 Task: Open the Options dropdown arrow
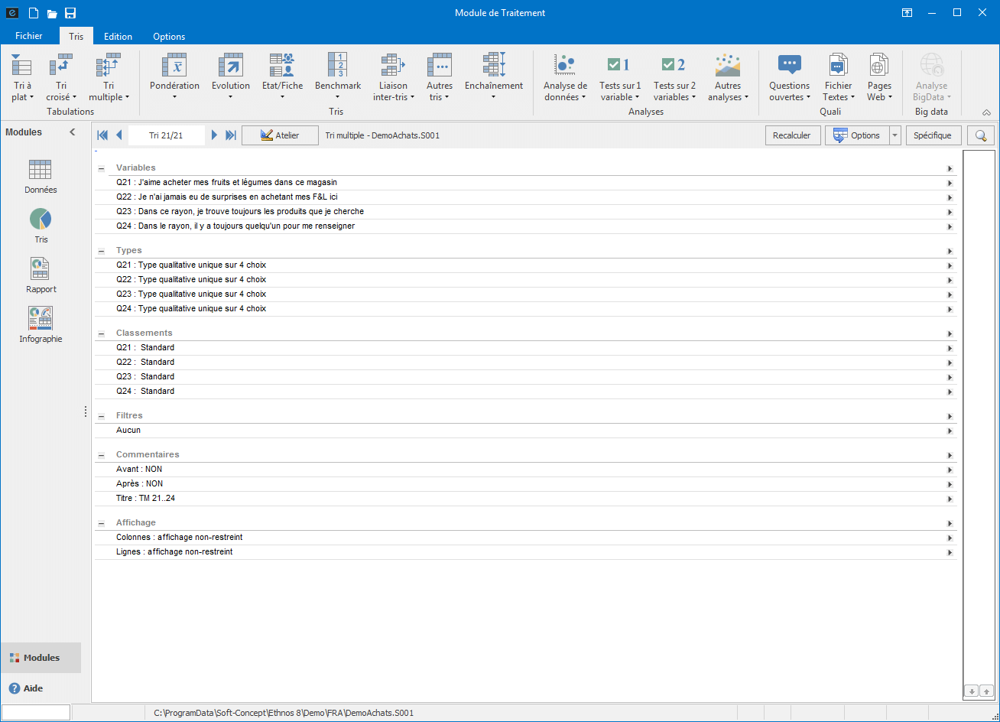click(x=895, y=135)
